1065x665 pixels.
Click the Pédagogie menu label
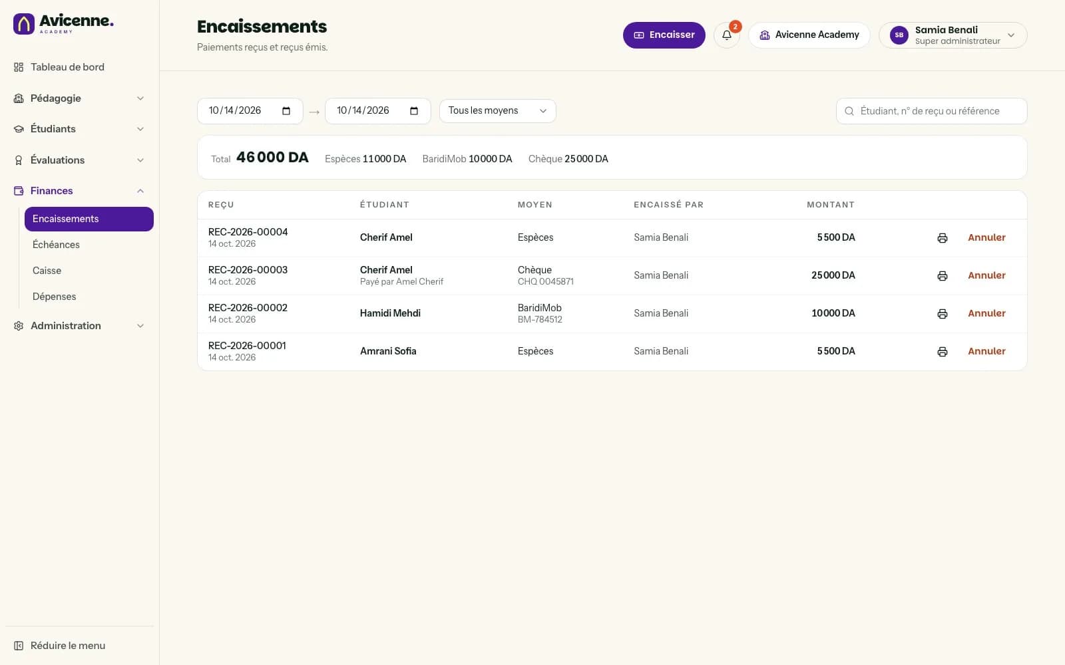coord(56,98)
